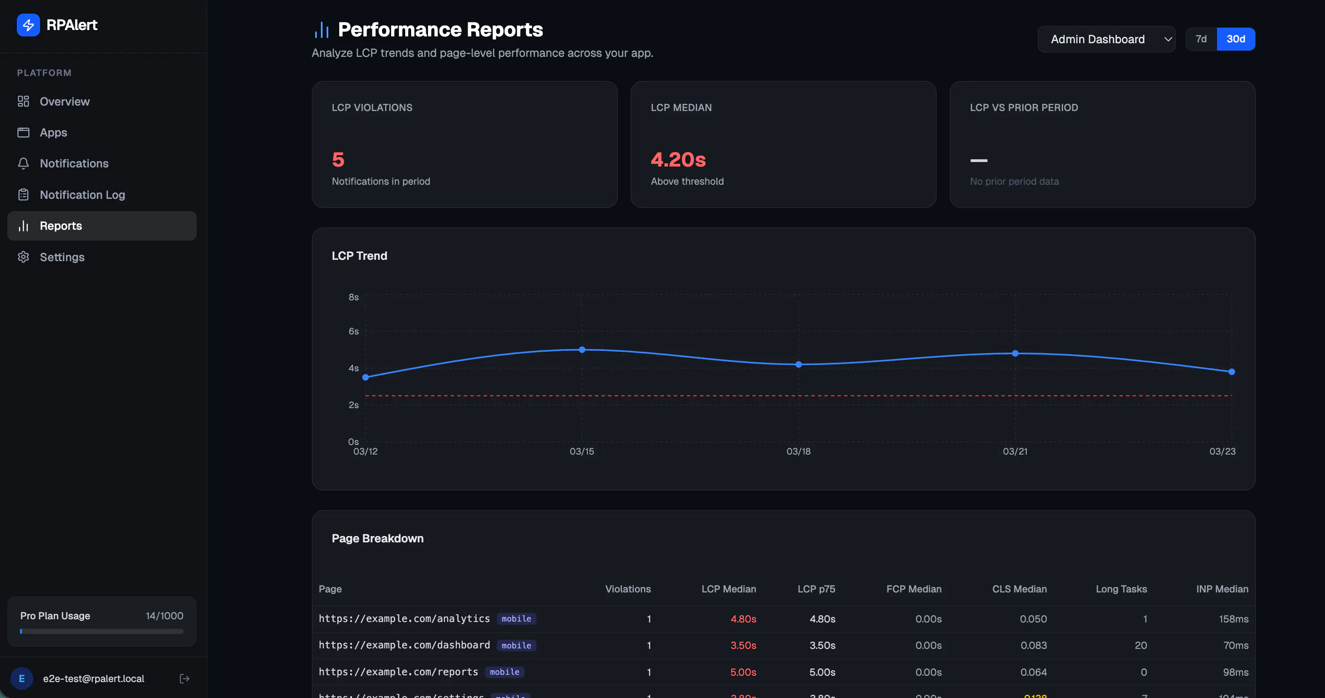1325x698 pixels.
Task: Click the 0.083 CLS Median value
Action: click(1033, 645)
